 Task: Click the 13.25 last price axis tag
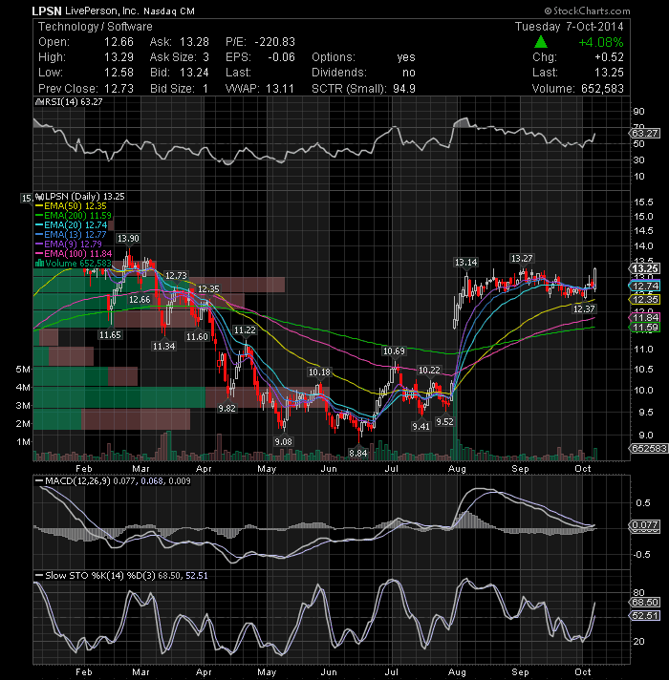coord(645,269)
